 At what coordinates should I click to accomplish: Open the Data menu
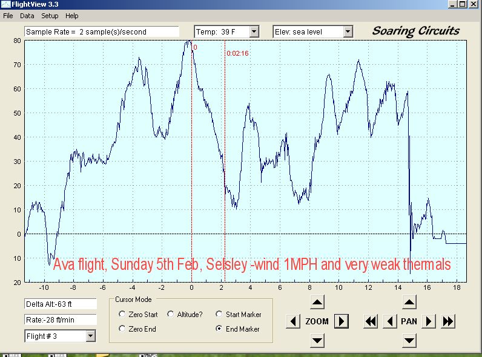point(27,16)
